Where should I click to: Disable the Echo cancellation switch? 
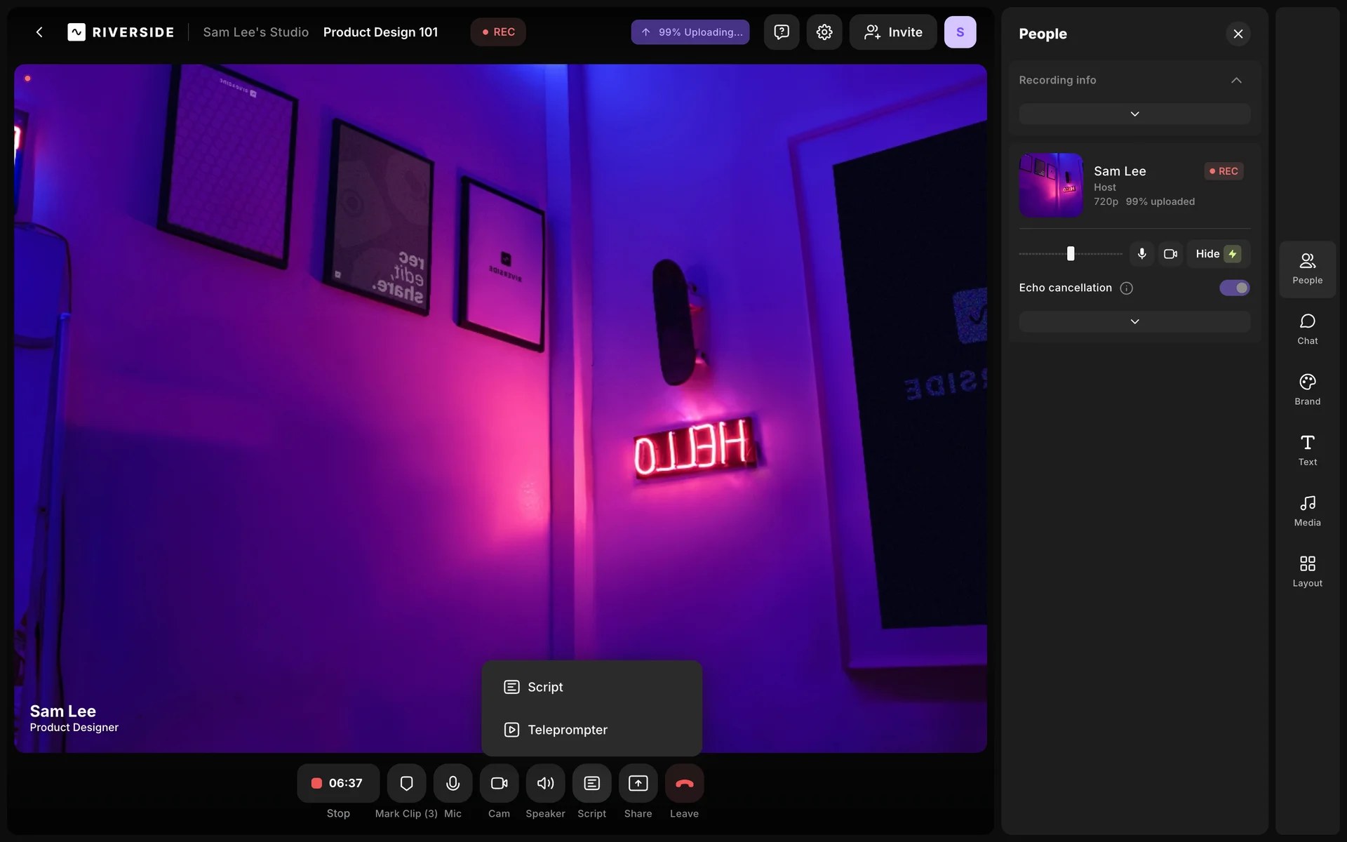1234,288
